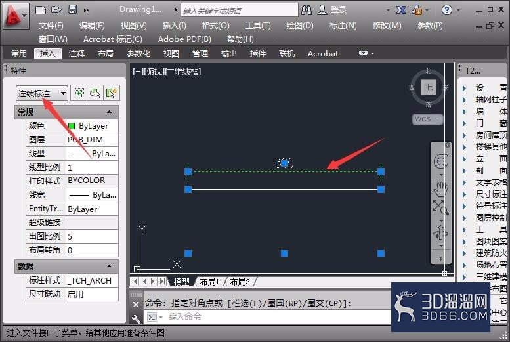Click the 线型比例 value field
The width and height of the screenshot is (510, 342).
click(x=92, y=167)
